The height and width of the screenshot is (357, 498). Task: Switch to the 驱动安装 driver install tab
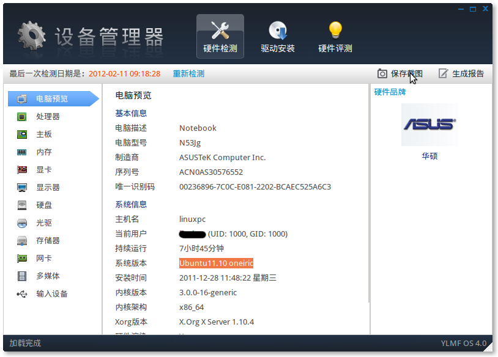(278, 36)
